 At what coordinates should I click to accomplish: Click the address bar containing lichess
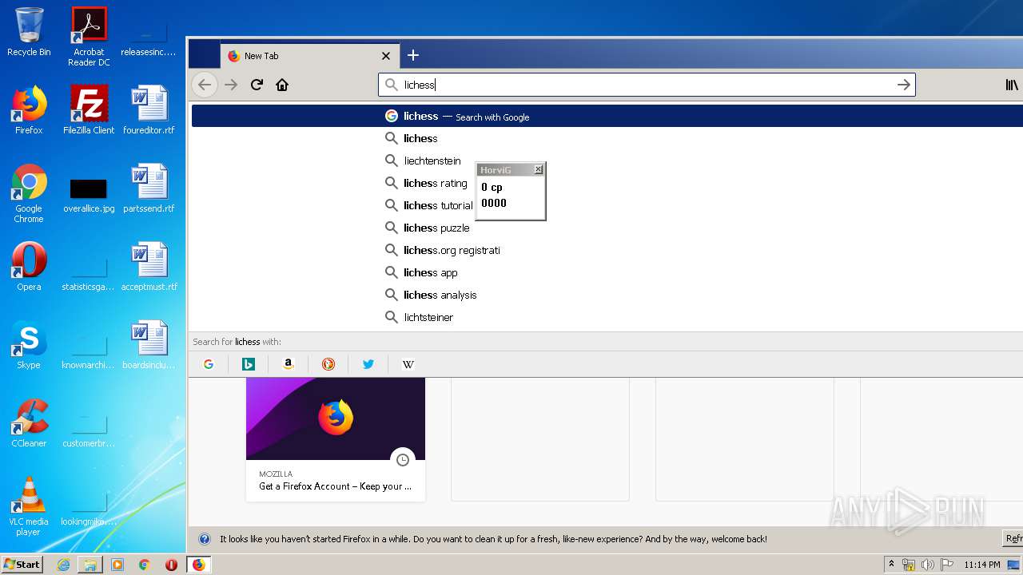pyautogui.click(x=647, y=85)
